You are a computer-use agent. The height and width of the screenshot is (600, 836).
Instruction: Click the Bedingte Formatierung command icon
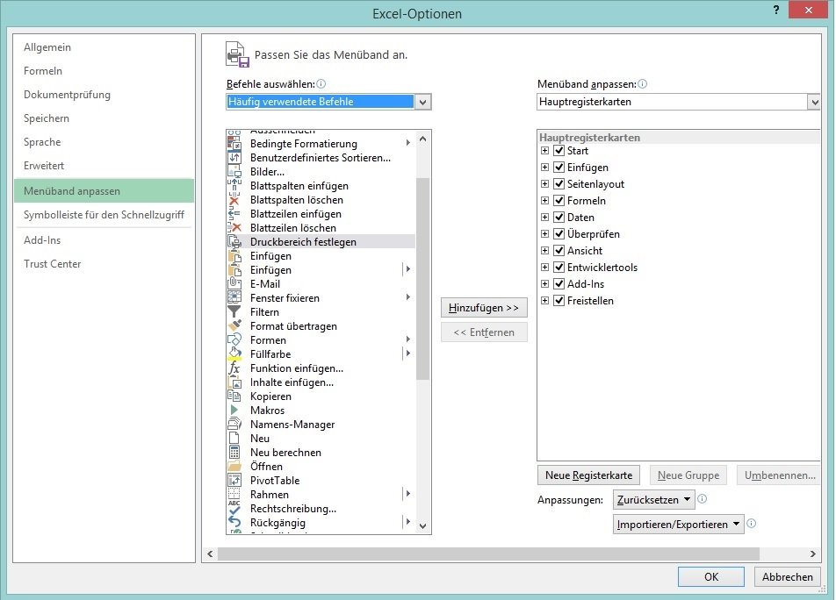[x=234, y=144]
